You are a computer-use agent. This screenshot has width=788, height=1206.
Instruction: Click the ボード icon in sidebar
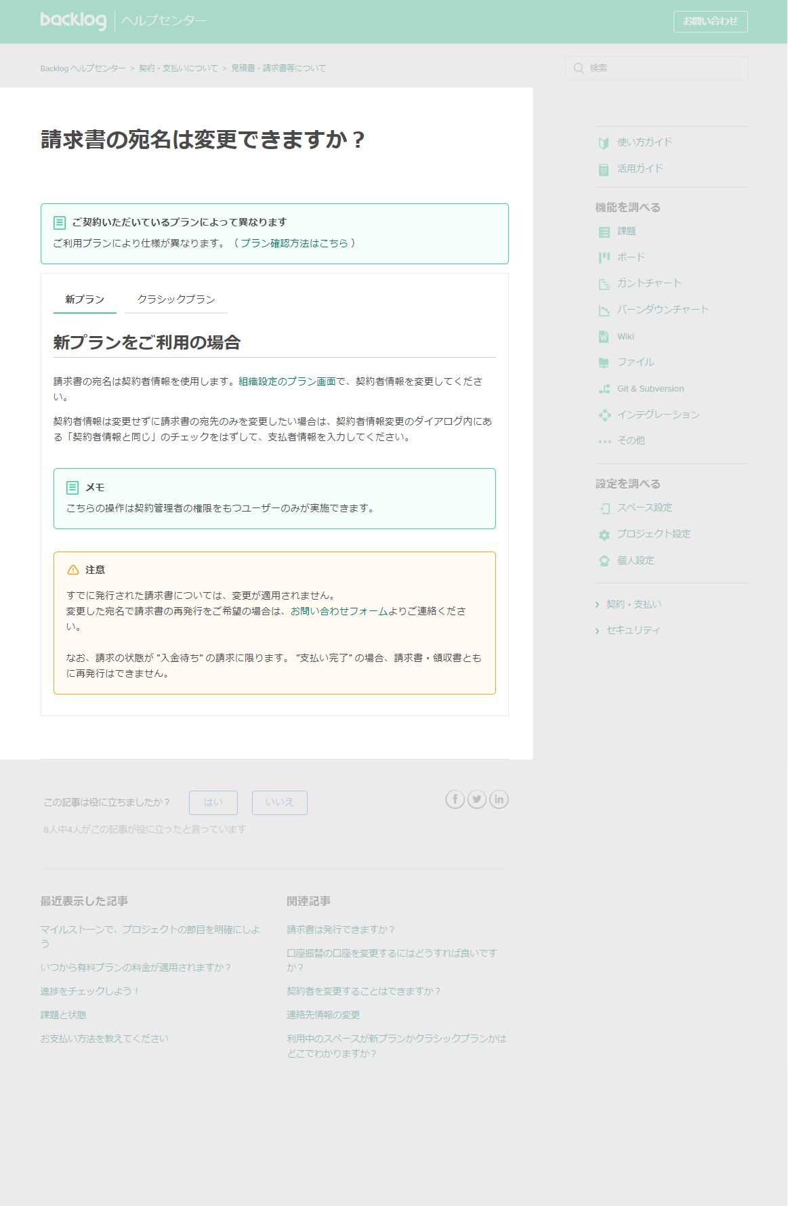pos(604,257)
